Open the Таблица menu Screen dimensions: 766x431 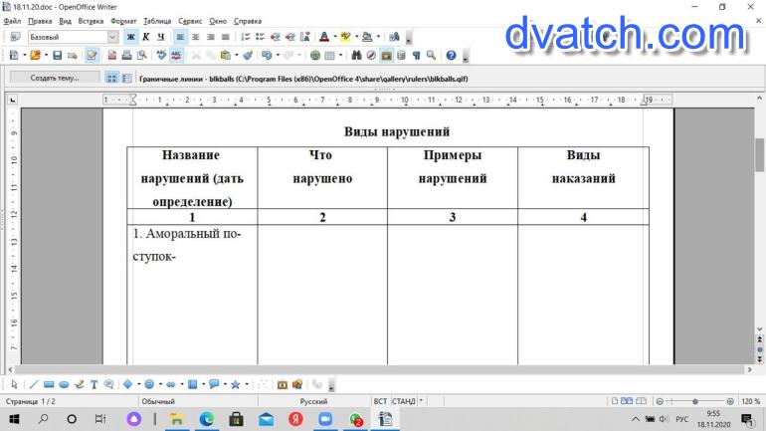156,21
